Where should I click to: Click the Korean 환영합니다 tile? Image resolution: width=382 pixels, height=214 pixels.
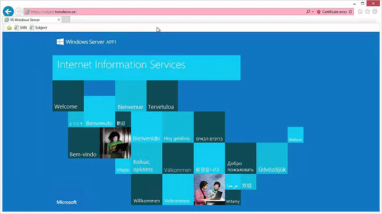(x=209, y=158)
